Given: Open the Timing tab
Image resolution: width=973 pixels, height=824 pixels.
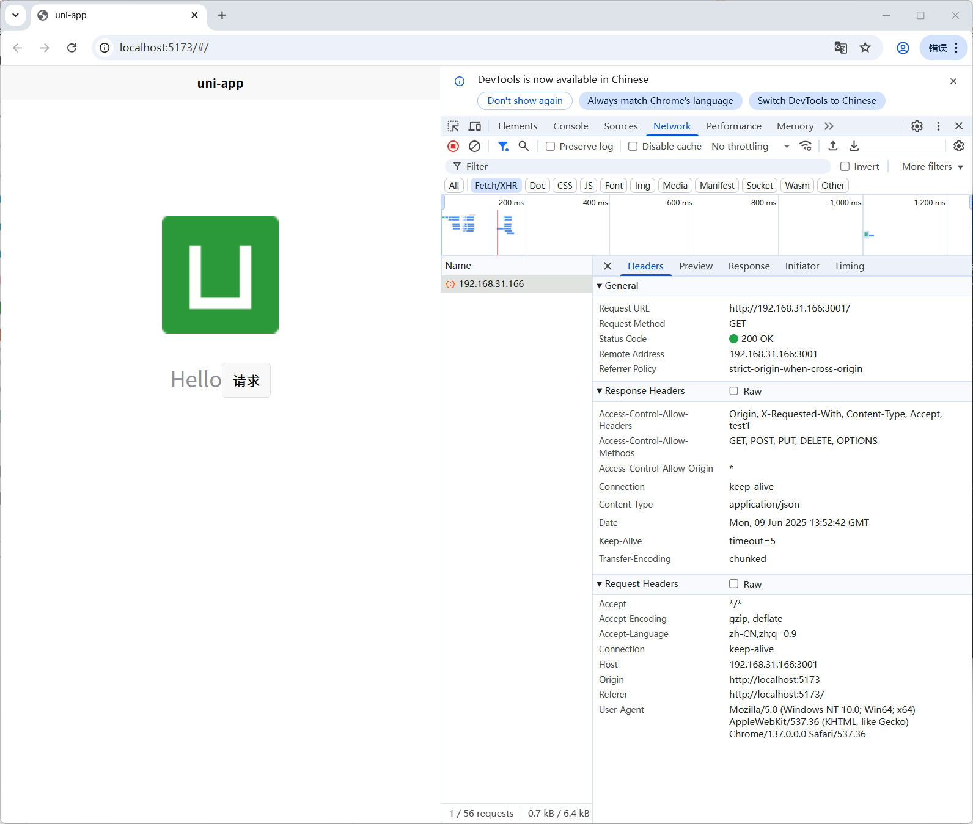Looking at the screenshot, I should pos(849,266).
